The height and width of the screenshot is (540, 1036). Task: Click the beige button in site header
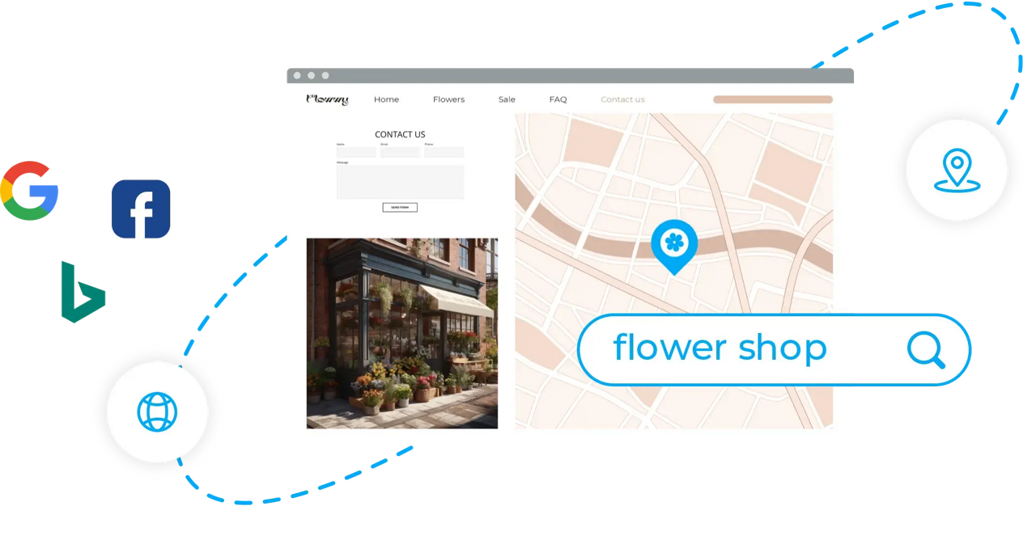[x=773, y=99]
